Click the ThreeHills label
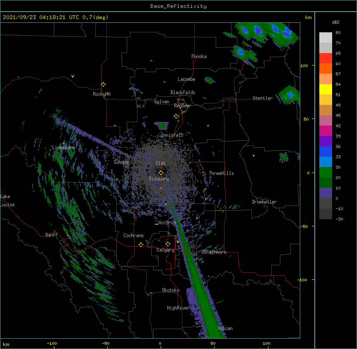Viewport: 357px width, 349px height. [x=221, y=173]
